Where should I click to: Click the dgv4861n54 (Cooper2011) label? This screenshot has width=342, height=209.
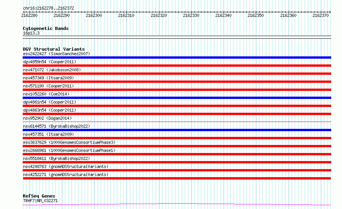pyautogui.click(x=50, y=102)
